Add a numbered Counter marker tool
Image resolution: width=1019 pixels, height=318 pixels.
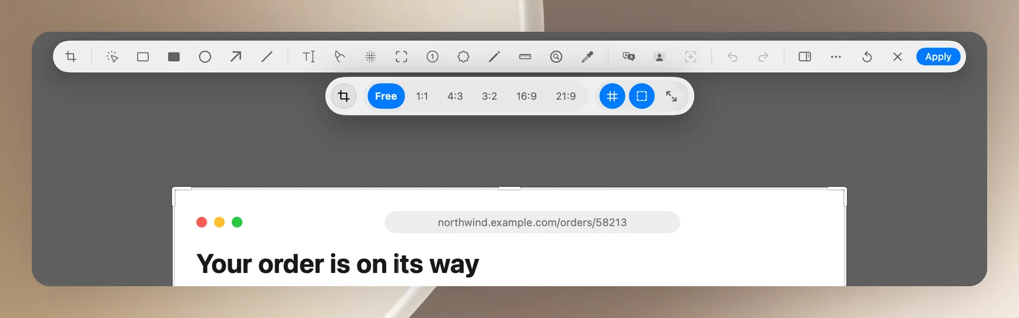click(x=432, y=57)
